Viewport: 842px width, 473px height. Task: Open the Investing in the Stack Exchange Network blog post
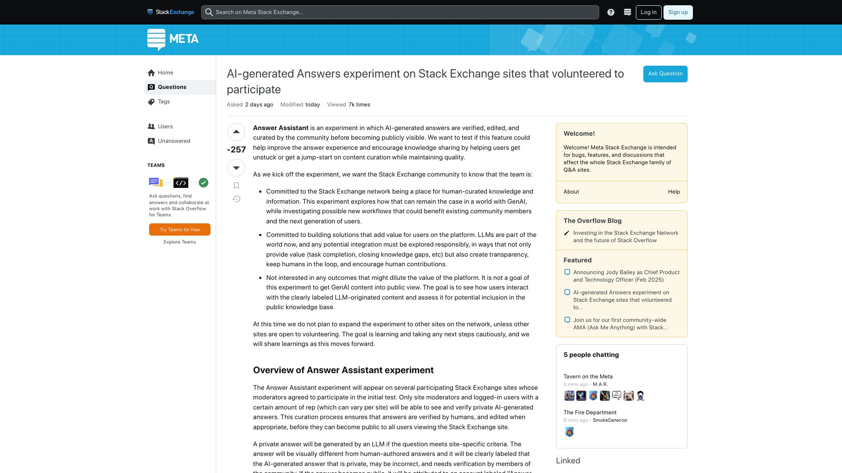pyautogui.click(x=626, y=236)
